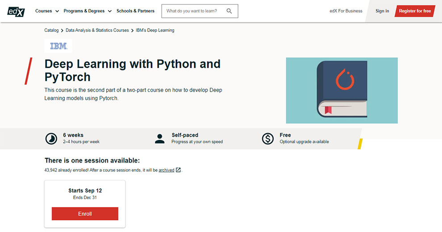The width and height of the screenshot is (442, 232).
Task: Click the search magnifier icon
Action: 229,11
